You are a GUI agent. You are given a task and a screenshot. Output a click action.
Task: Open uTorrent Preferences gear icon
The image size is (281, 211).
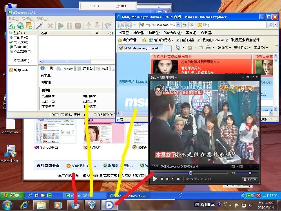click(x=108, y=26)
